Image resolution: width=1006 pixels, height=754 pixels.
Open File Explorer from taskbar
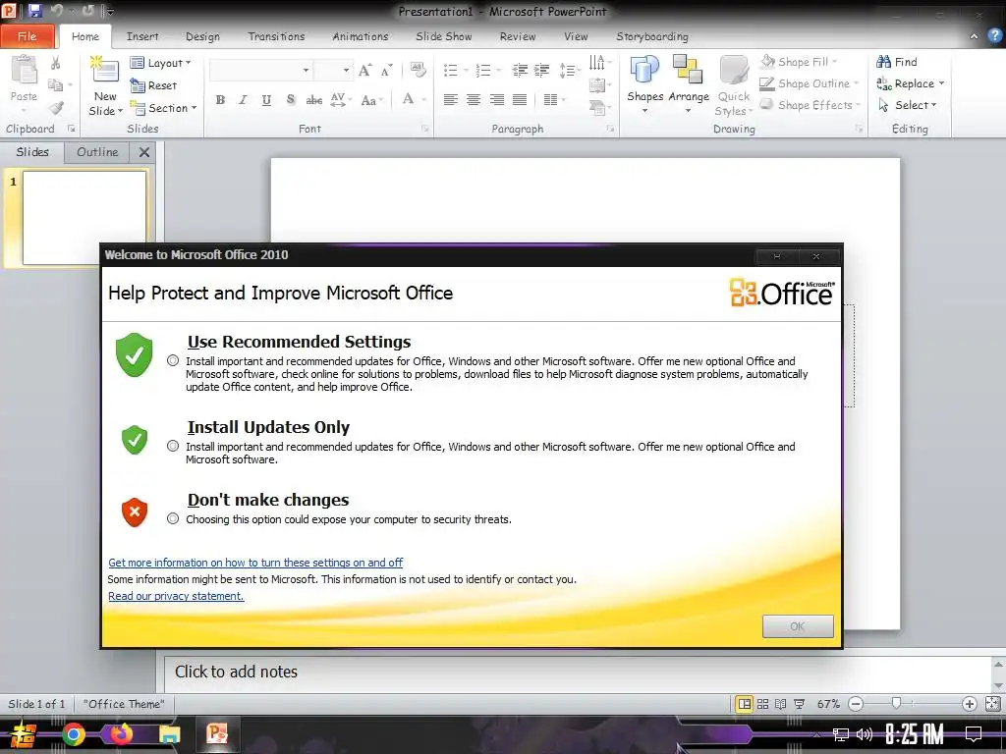(x=169, y=734)
